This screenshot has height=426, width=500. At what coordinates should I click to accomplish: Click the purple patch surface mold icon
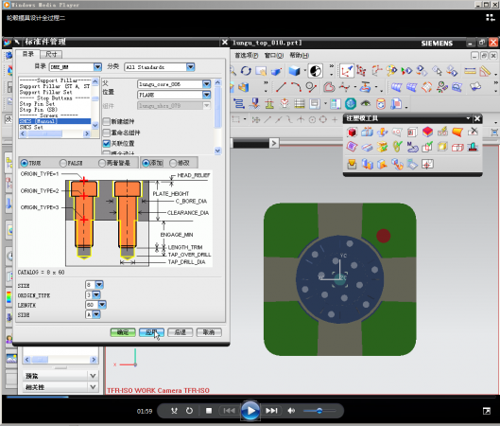(x=352, y=147)
